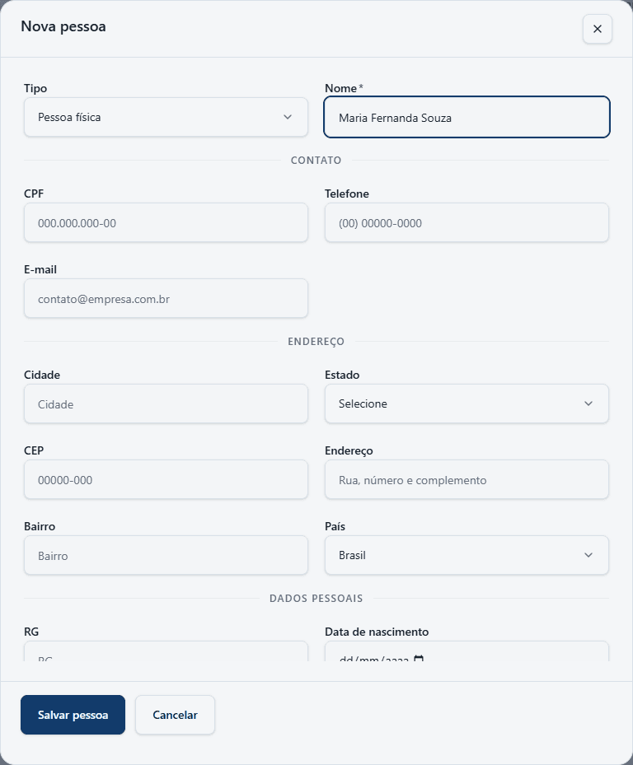Select the Telefone input field
The image size is (633, 765).
467,222
